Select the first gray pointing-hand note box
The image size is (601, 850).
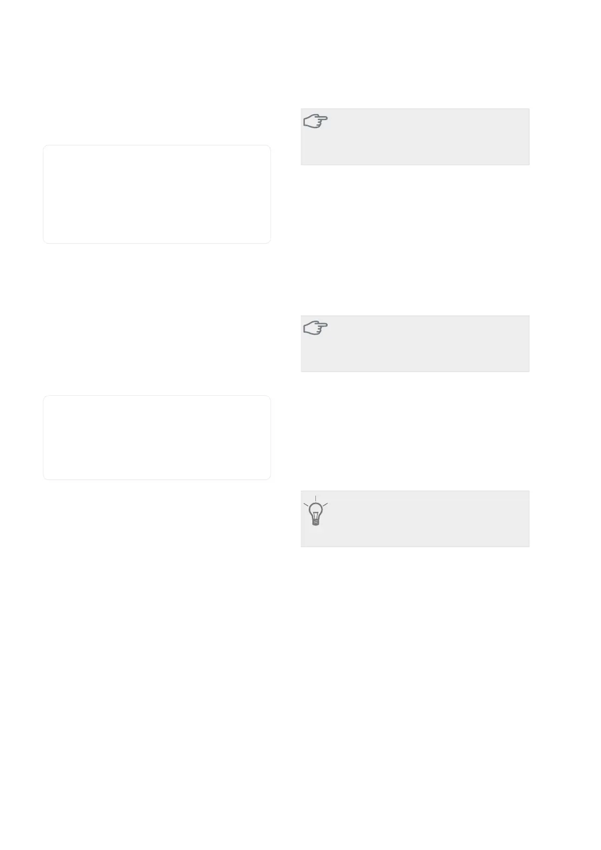click(x=415, y=137)
